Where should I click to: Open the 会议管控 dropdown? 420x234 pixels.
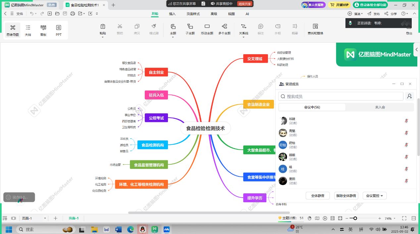click(374, 196)
